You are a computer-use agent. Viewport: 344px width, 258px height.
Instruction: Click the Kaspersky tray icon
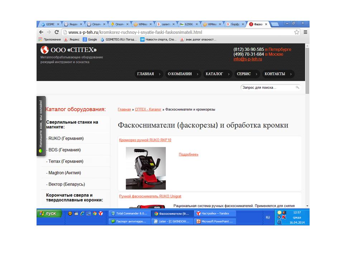[284, 217]
